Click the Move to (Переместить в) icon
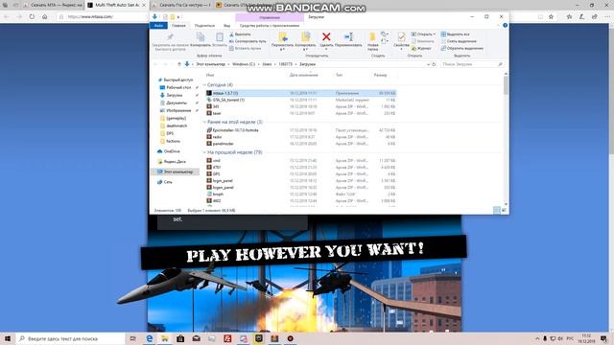 pyautogui.click(x=283, y=37)
